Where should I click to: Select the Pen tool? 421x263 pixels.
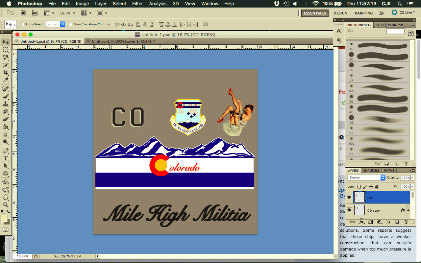coord(6,151)
